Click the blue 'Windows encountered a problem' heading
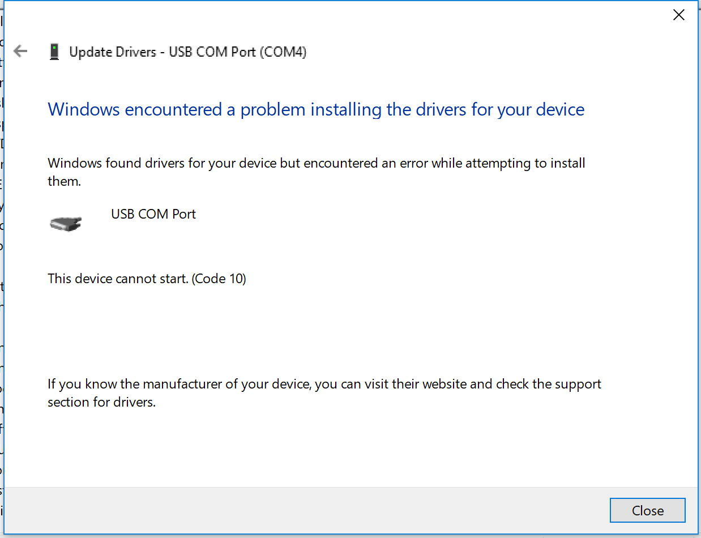The height and width of the screenshot is (538, 701). click(x=316, y=109)
